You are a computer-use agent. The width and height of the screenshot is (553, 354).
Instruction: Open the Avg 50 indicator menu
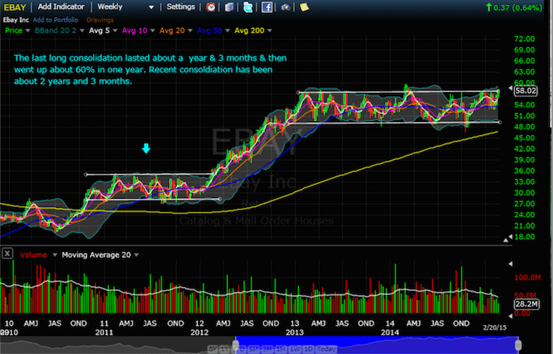(x=213, y=30)
